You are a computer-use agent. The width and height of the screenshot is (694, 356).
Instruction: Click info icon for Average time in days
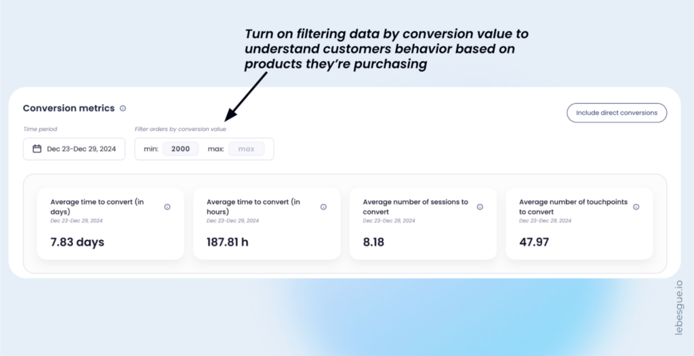click(167, 207)
